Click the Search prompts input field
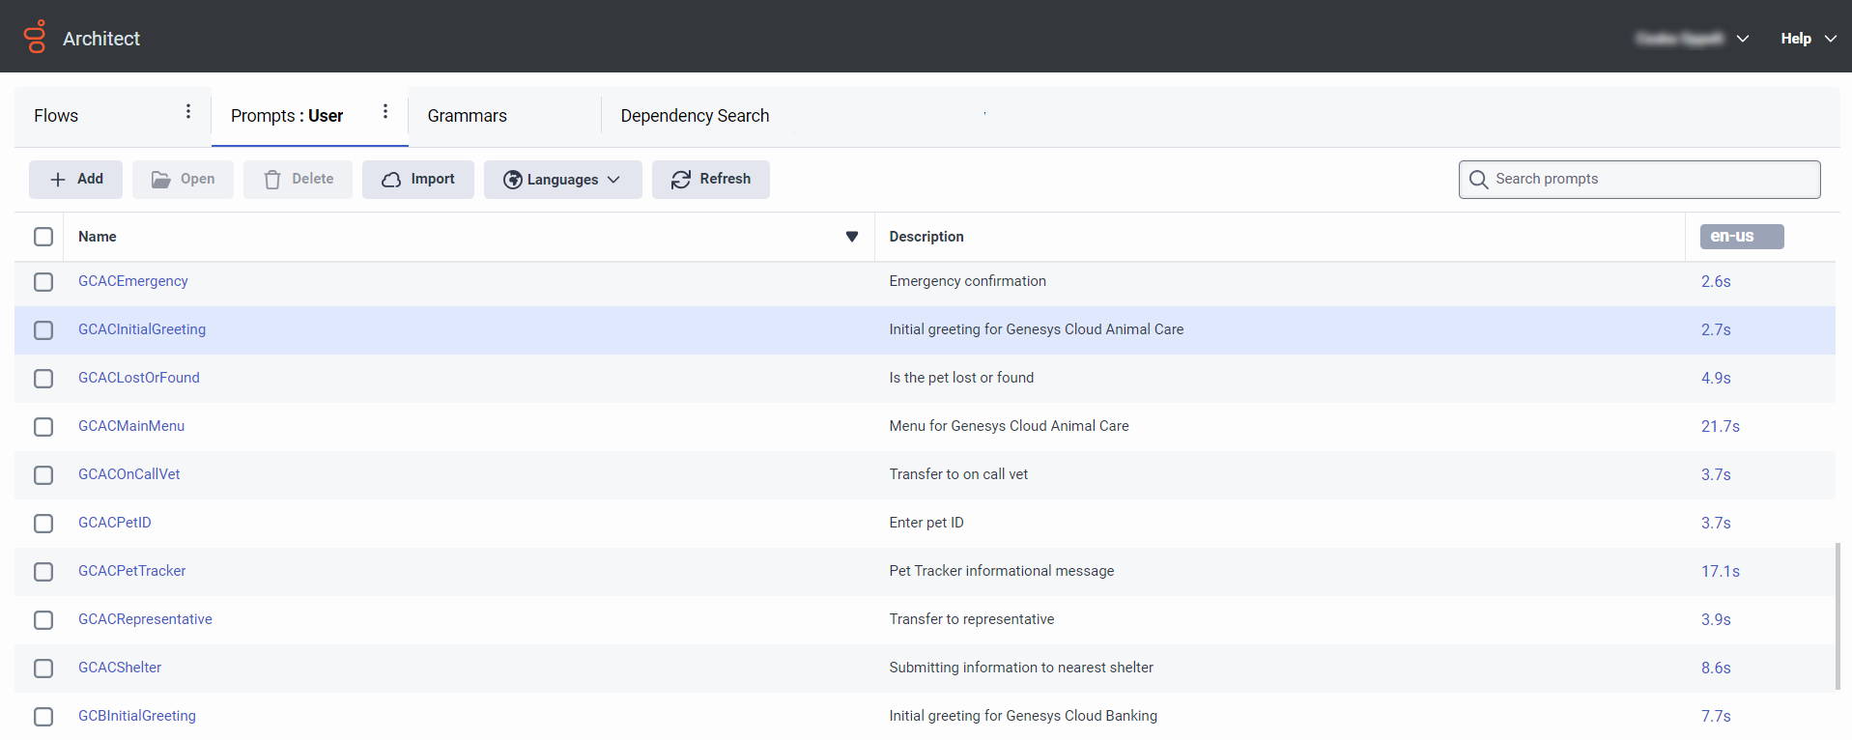 [1639, 180]
